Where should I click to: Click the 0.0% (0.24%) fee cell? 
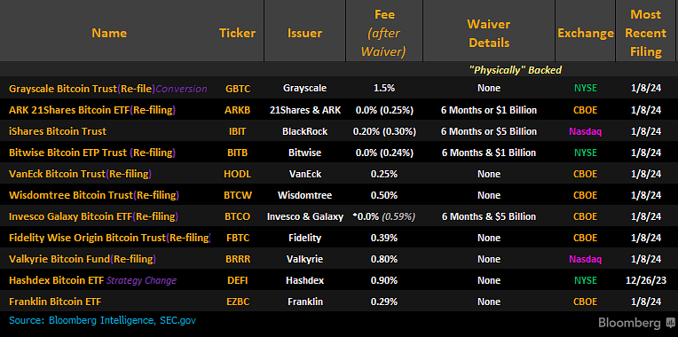pyautogui.click(x=384, y=153)
